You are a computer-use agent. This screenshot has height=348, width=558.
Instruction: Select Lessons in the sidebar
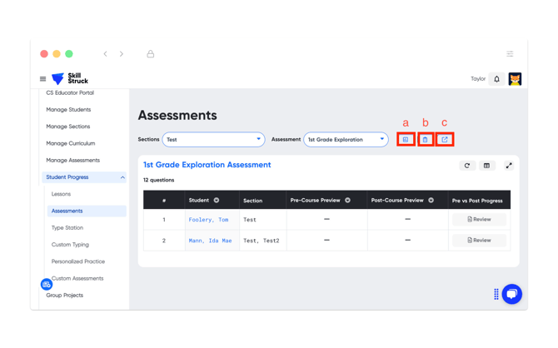(x=62, y=194)
